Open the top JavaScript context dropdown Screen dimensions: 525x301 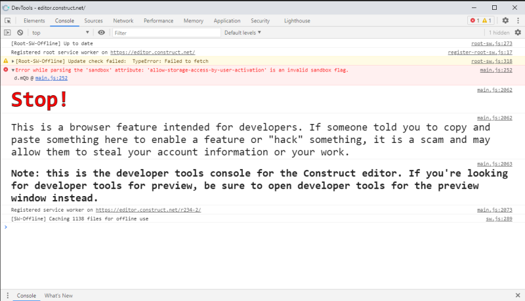tap(60, 32)
